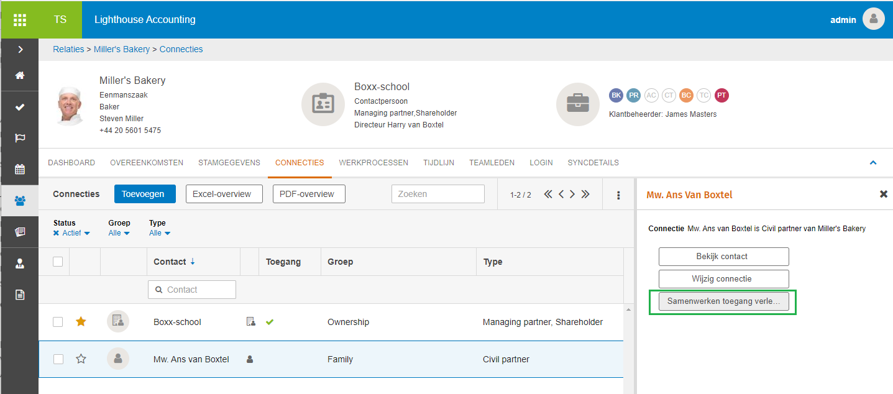The width and height of the screenshot is (893, 394).
Task: Click the PT service badge
Action: click(721, 95)
